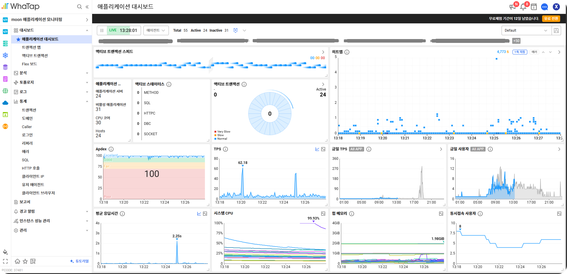
Task: Open Flex 보드 in the sidebar
Action: (x=29, y=64)
